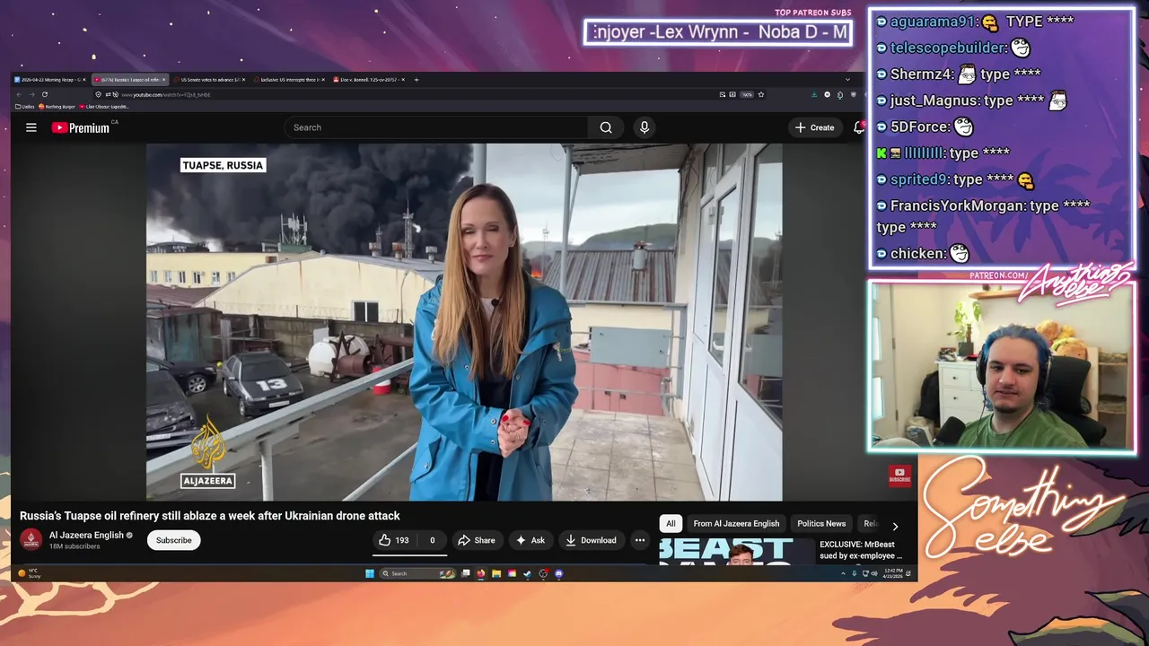Click the white Subscribe button
Viewport: 1149px width, 646px height.
coord(173,540)
